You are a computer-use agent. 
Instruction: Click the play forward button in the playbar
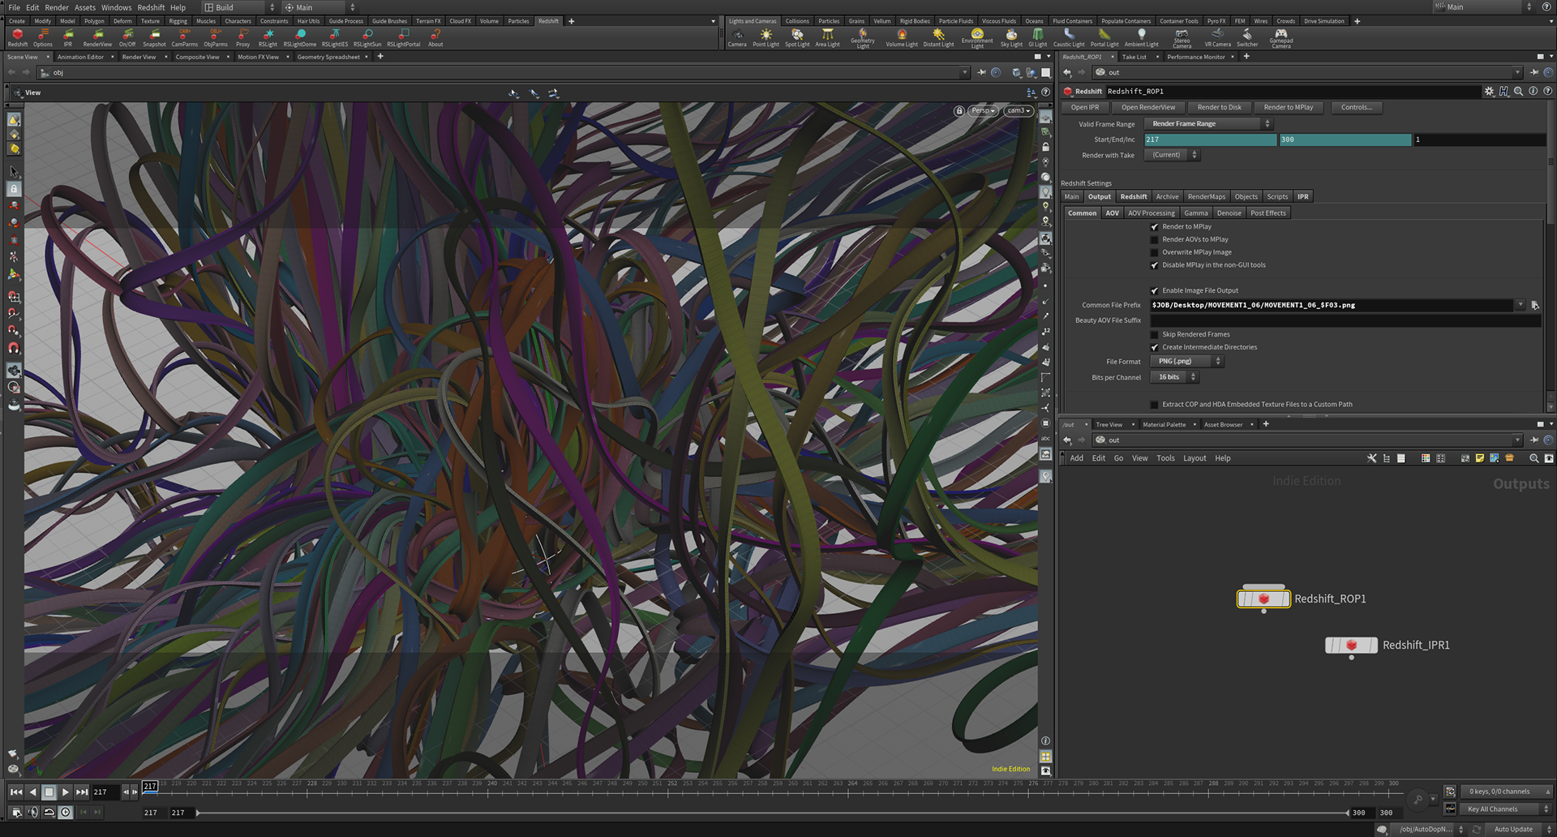(65, 792)
